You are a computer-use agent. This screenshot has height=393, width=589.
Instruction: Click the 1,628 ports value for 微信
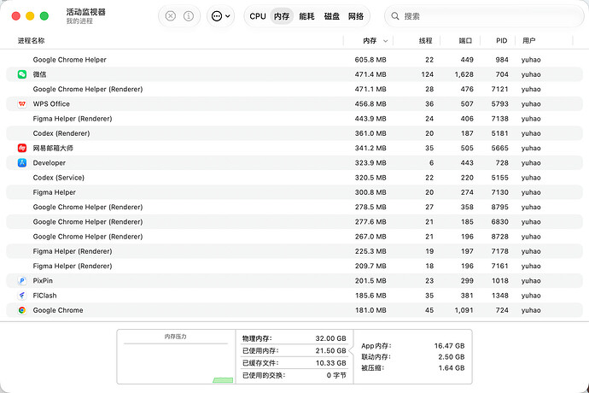[464, 74]
